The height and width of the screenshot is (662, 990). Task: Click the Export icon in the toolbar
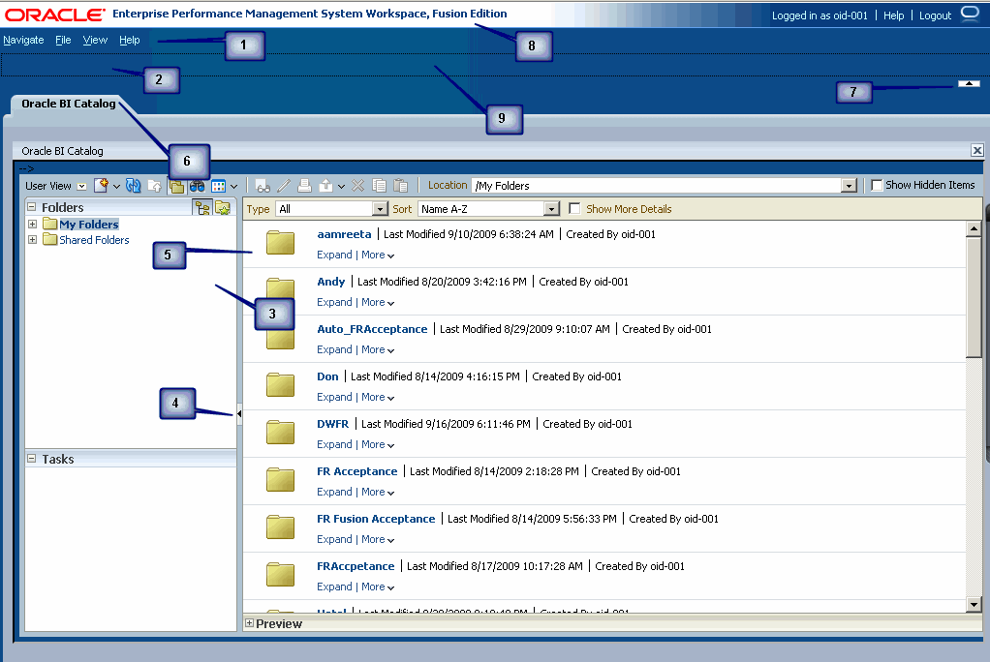pos(325,186)
